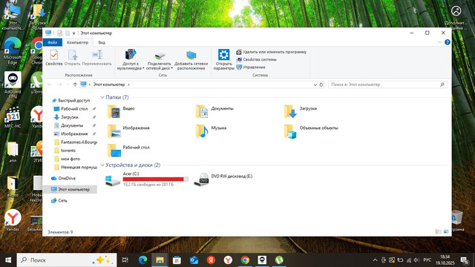
Task: Click properties icon in title bar toolbar
Action: coord(59,33)
